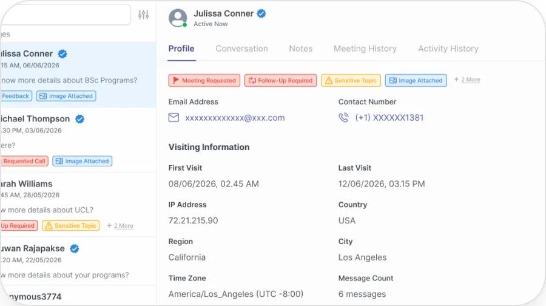Select the Sarah Williams conversation
The height and width of the screenshot is (306, 546).
[x=78, y=205]
